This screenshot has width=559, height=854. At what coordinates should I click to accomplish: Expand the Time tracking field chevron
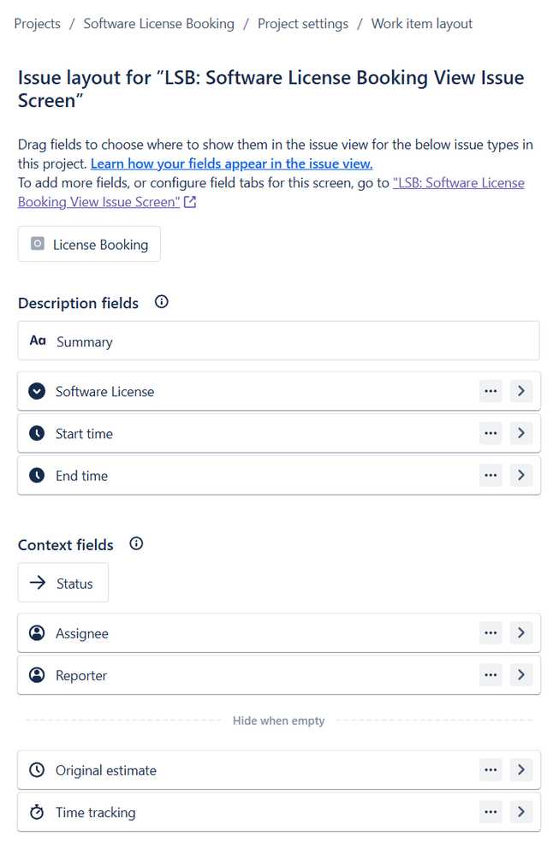point(521,811)
